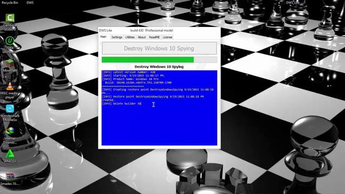Launch Camtasia Studio 8 desktop icon
The width and height of the screenshot is (345, 194).
point(10,22)
